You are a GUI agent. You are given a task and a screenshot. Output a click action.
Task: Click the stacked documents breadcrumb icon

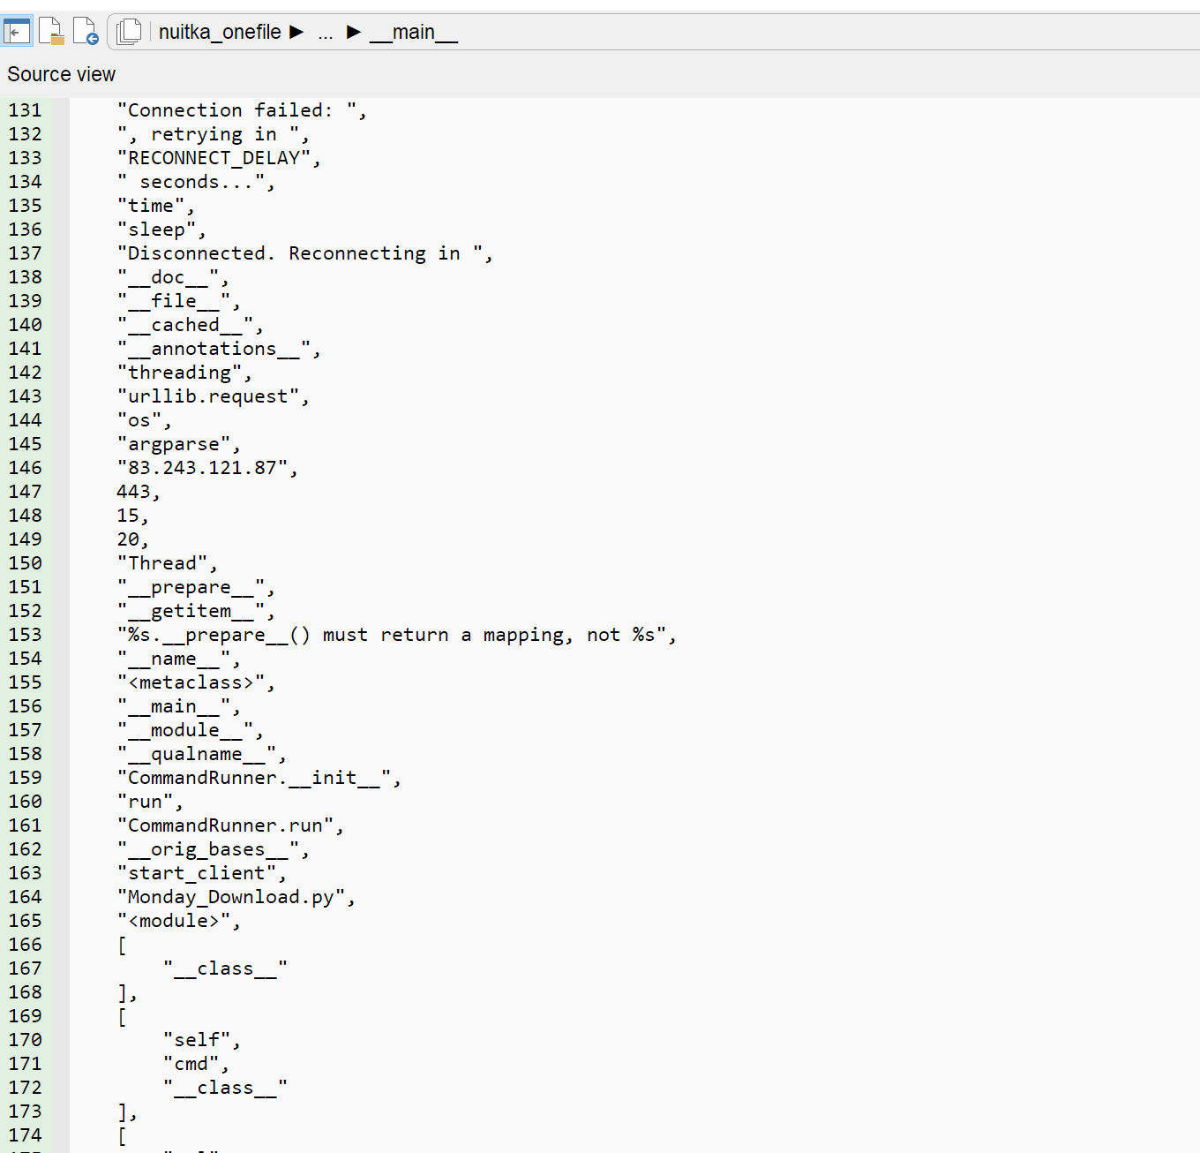click(x=129, y=31)
